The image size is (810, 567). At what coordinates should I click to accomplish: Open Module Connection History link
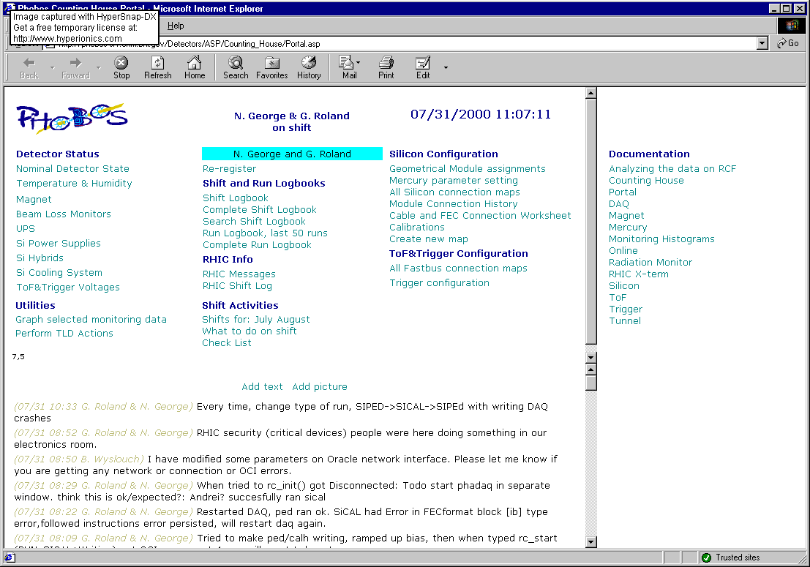click(x=453, y=204)
